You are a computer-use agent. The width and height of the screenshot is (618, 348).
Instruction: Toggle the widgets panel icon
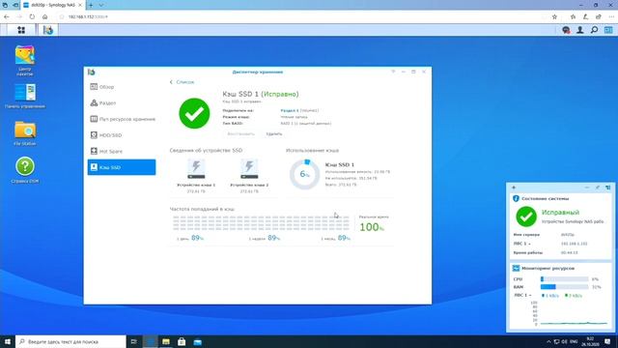(608, 30)
